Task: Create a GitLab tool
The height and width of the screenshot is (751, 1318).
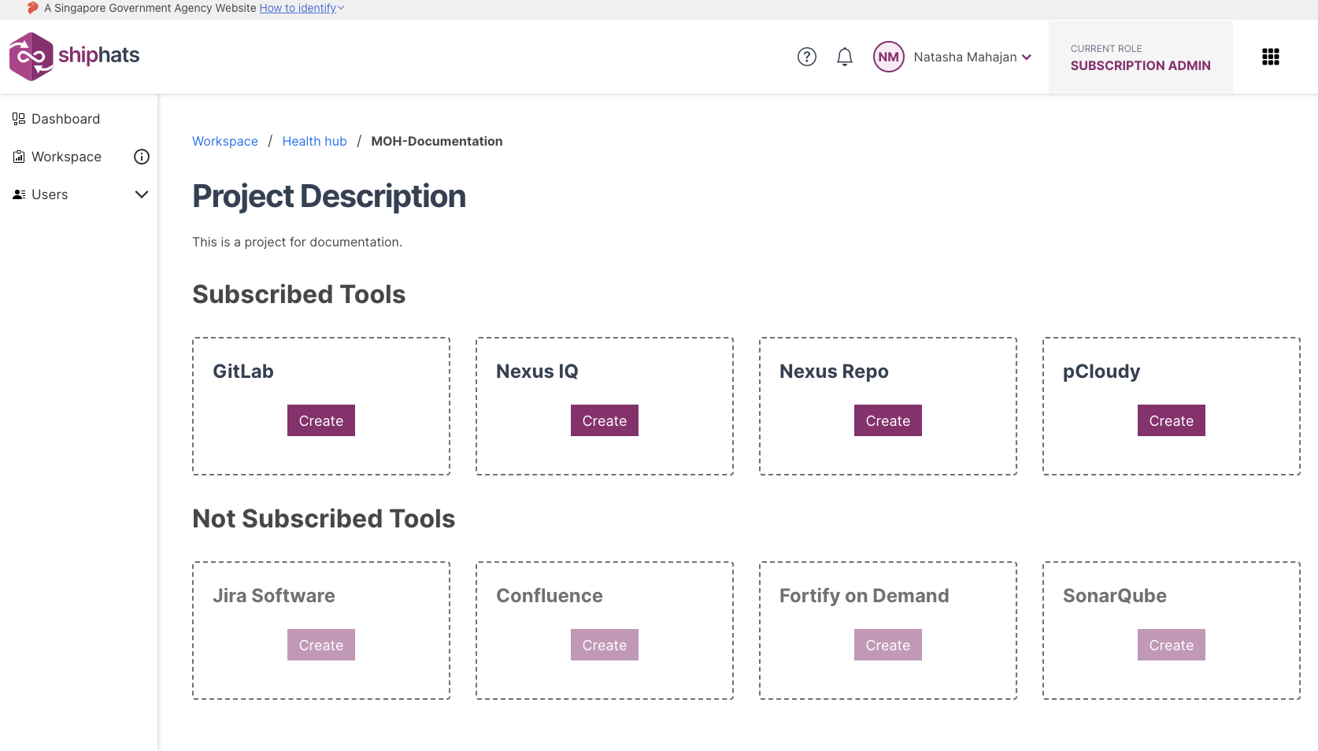Action: tap(320, 420)
